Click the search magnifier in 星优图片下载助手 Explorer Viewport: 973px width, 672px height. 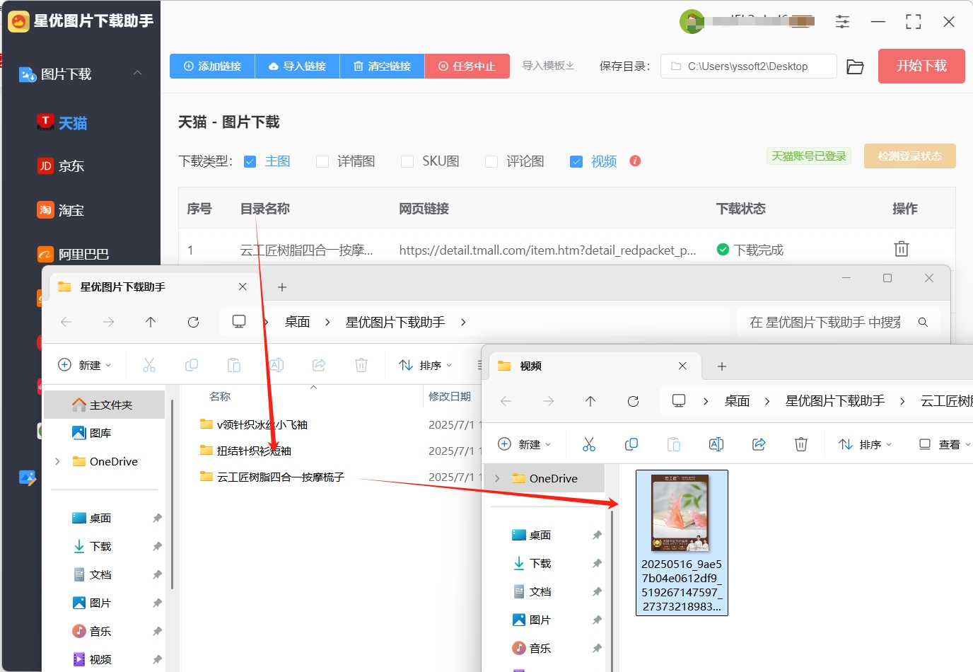coord(923,322)
